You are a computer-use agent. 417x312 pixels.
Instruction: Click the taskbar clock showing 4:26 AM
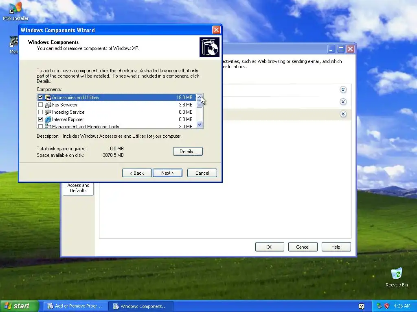coord(402,306)
